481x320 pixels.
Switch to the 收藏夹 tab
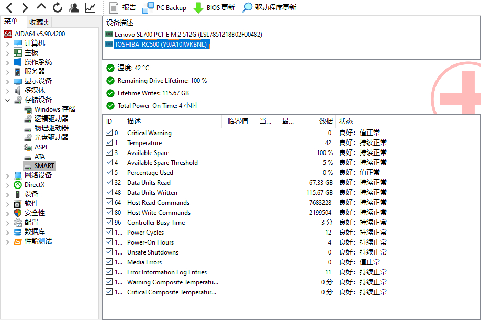pyautogui.click(x=39, y=22)
